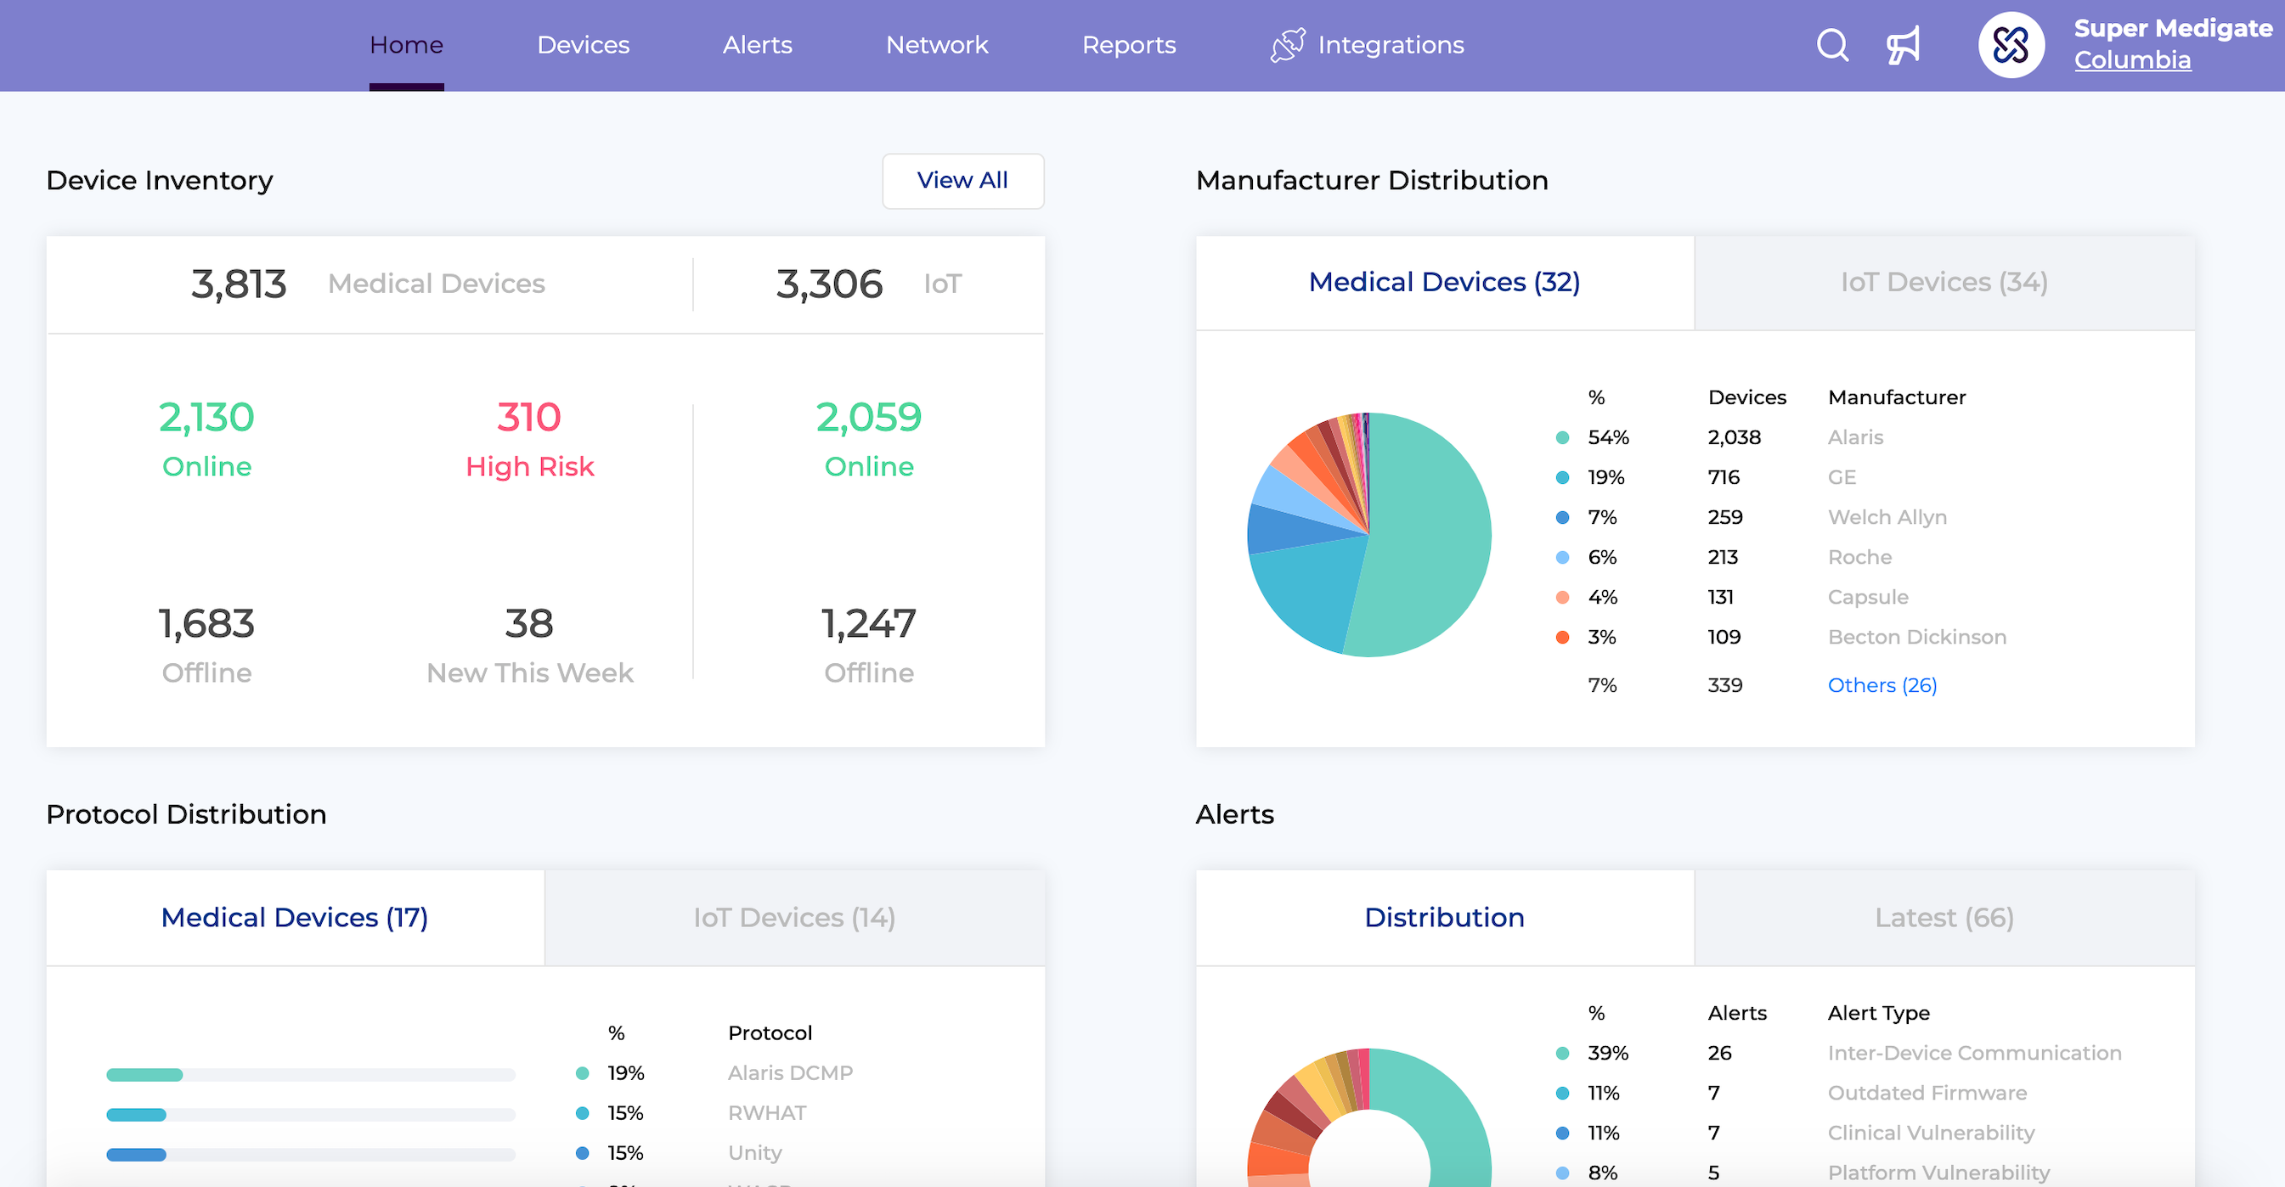Click the 310 High Risk count
Screen dimensions: 2285x1187
(x=528, y=417)
